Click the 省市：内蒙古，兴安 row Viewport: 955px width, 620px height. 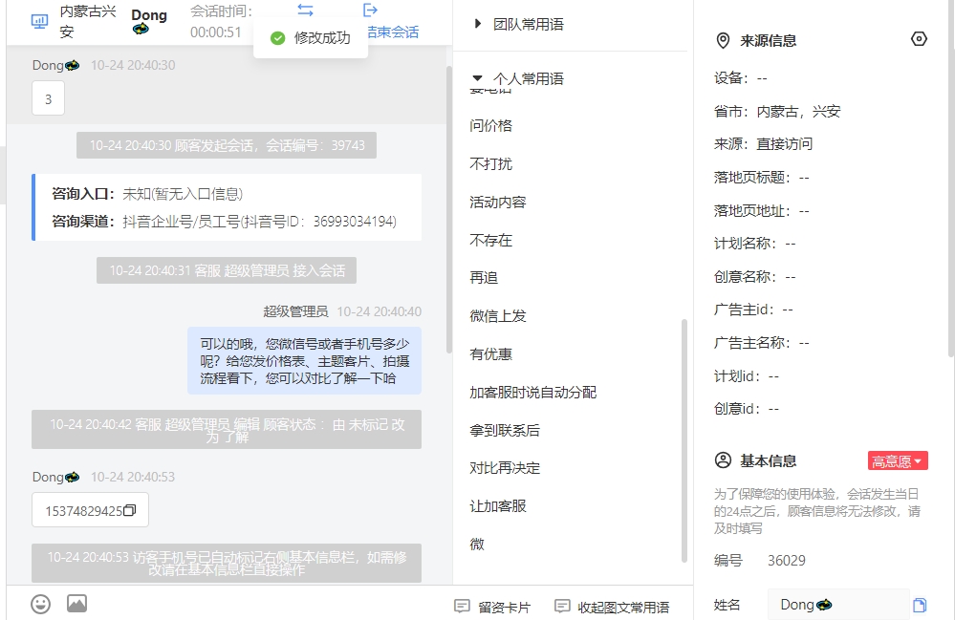(777, 112)
